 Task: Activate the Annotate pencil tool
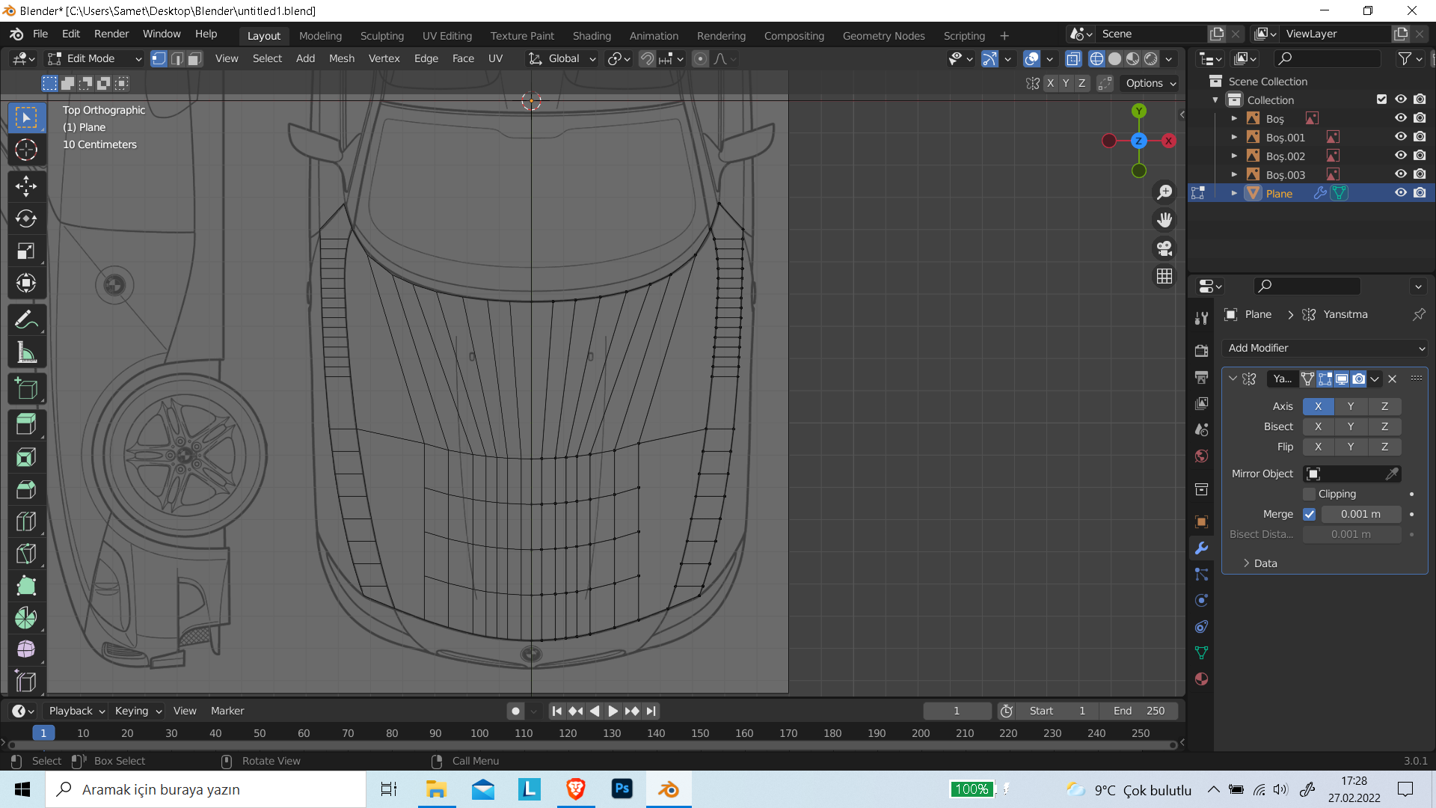click(26, 320)
